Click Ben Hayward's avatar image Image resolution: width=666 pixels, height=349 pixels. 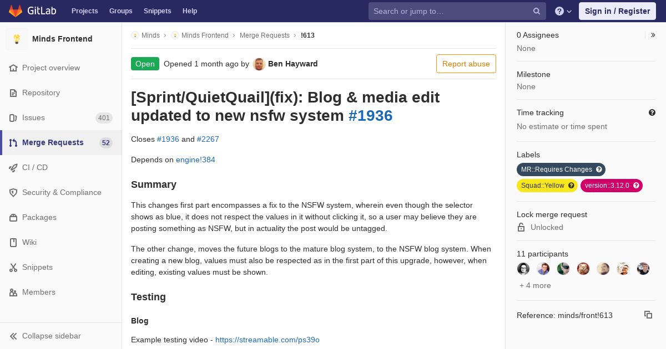pos(259,64)
